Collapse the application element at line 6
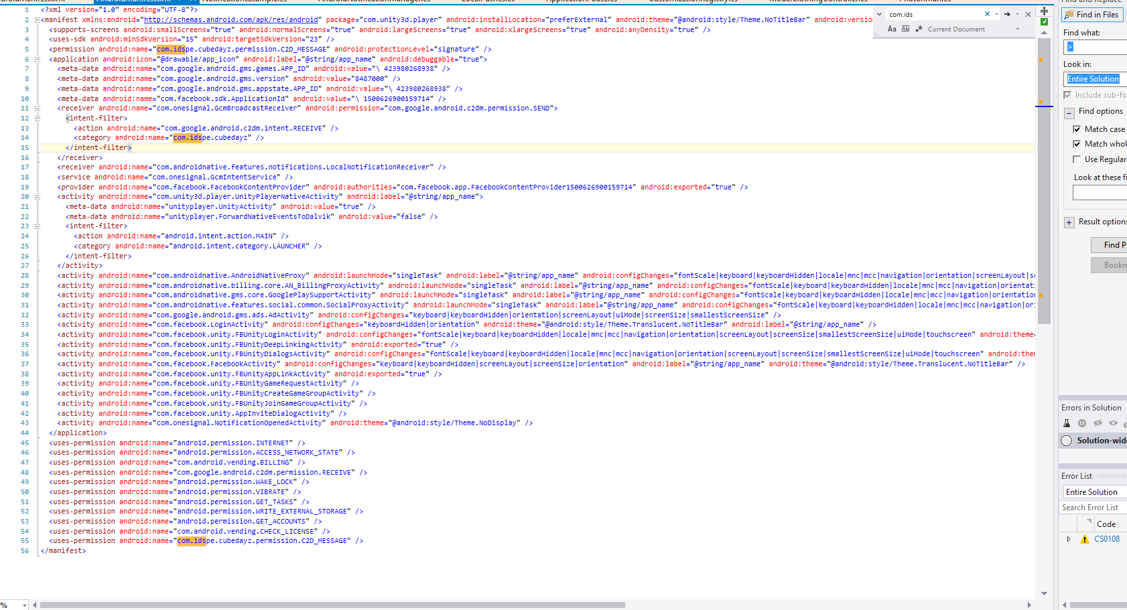Screen dimensions: 1127x610 [x=38, y=60]
